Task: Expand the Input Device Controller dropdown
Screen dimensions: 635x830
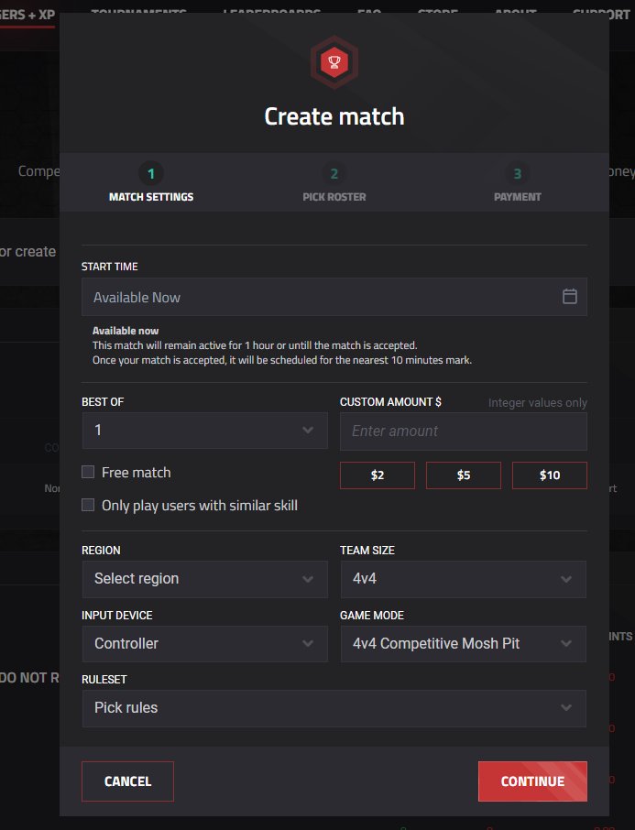Action: click(205, 644)
